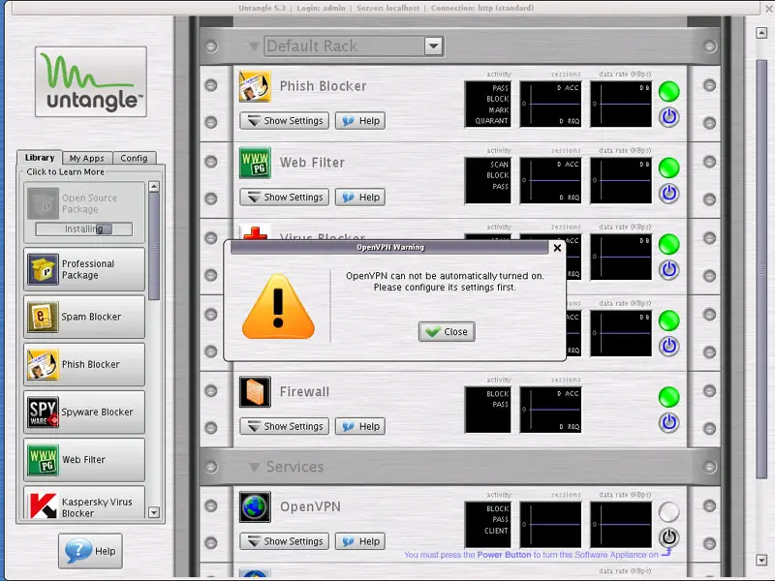
Task: Select the Phish Blocker icon in the rack
Action: pyautogui.click(x=255, y=86)
